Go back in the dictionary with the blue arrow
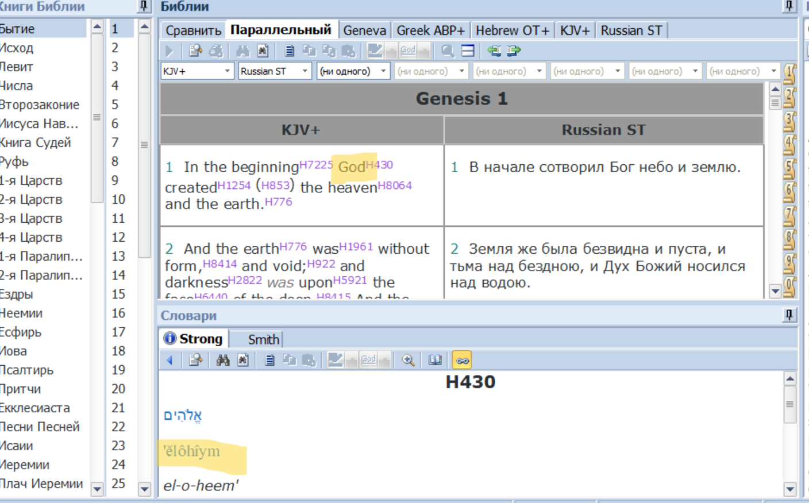The width and height of the screenshot is (809, 503). 169,360
